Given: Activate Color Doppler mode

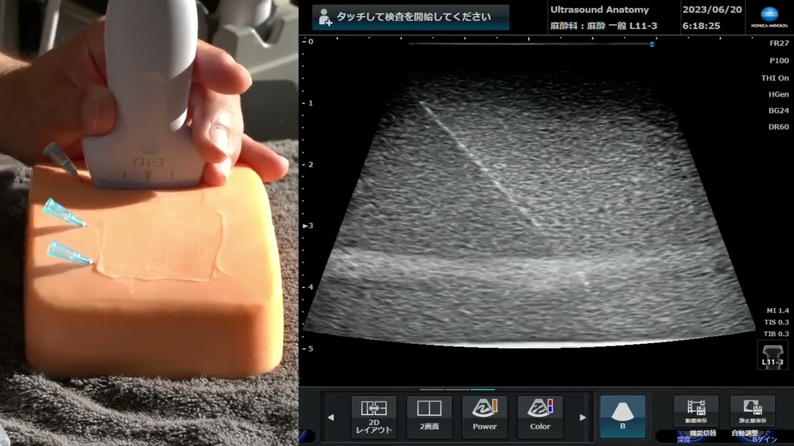Looking at the screenshot, I should coord(540,416).
